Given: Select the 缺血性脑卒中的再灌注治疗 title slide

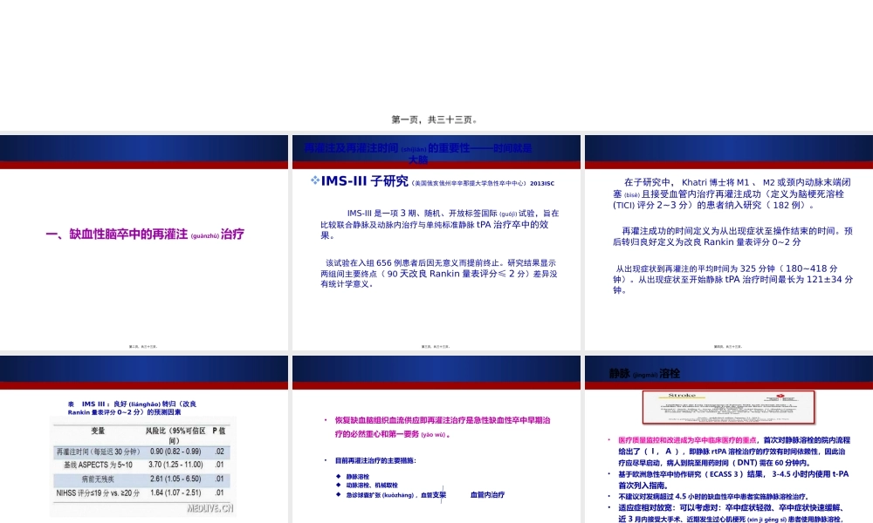Looking at the screenshot, I should click(x=144, y=234).
